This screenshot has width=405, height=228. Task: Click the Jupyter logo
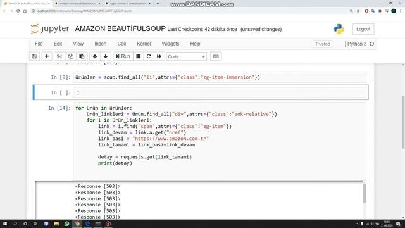point(50,28)
